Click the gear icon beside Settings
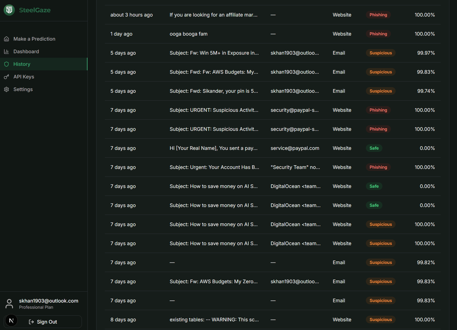This screenshot has width=457, height=330. (6, 89)
